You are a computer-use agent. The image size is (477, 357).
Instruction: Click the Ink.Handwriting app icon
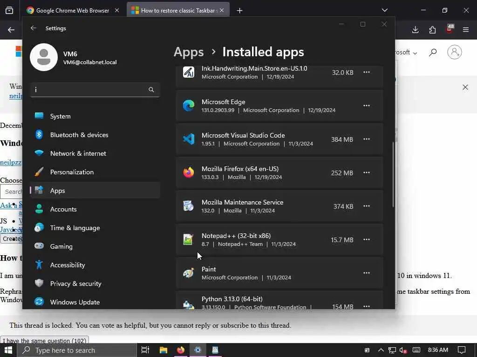coord(189,72)
